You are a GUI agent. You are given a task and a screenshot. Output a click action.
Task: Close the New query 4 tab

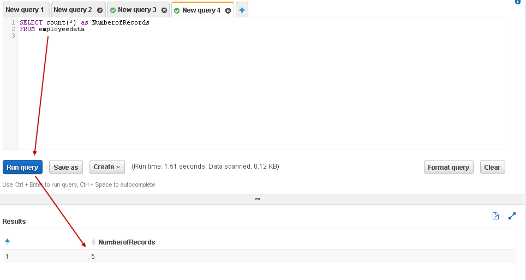[x=228, y=10]
